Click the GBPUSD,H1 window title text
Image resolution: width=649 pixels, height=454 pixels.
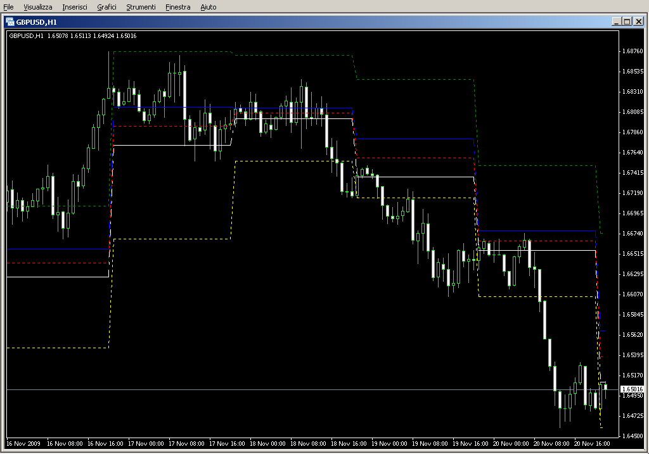coord(36,22)
